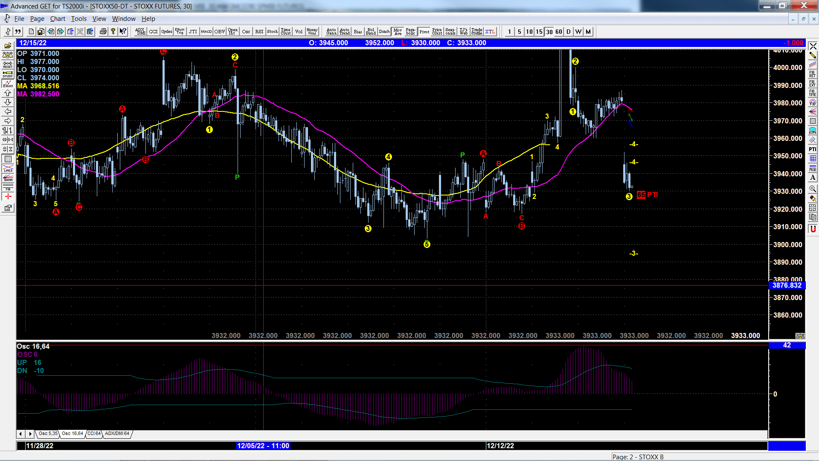Open the ADX DMI indicator
Screen dimensions: 819x461
point(140,32)
